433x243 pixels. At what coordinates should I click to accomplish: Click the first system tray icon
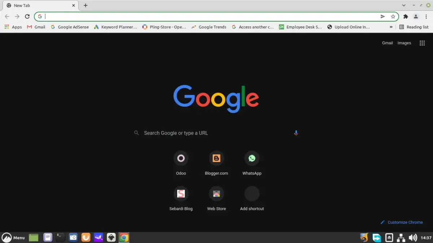click(364, 238)
